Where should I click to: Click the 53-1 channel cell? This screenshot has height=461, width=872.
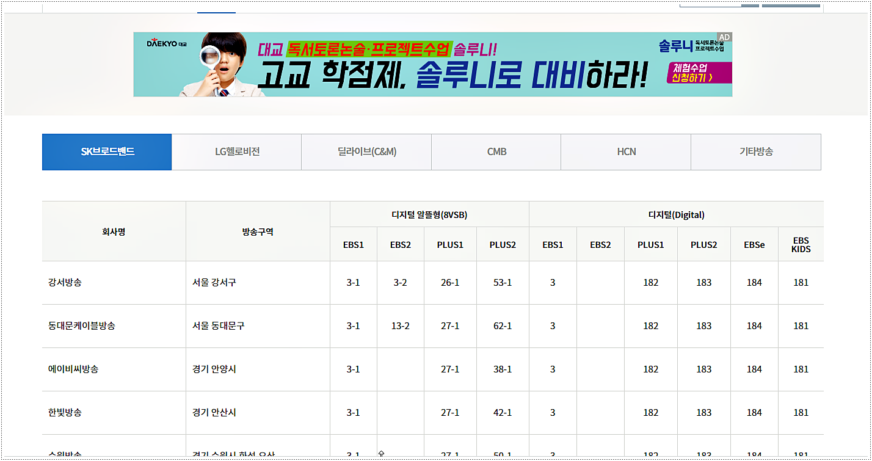(503, 283)
